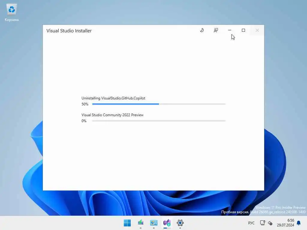Image resolution: width=307 pixels, height=230 pixels.
Task: Switch to Visual Studio Installer taskbar icon
Action: click(167, 223)
